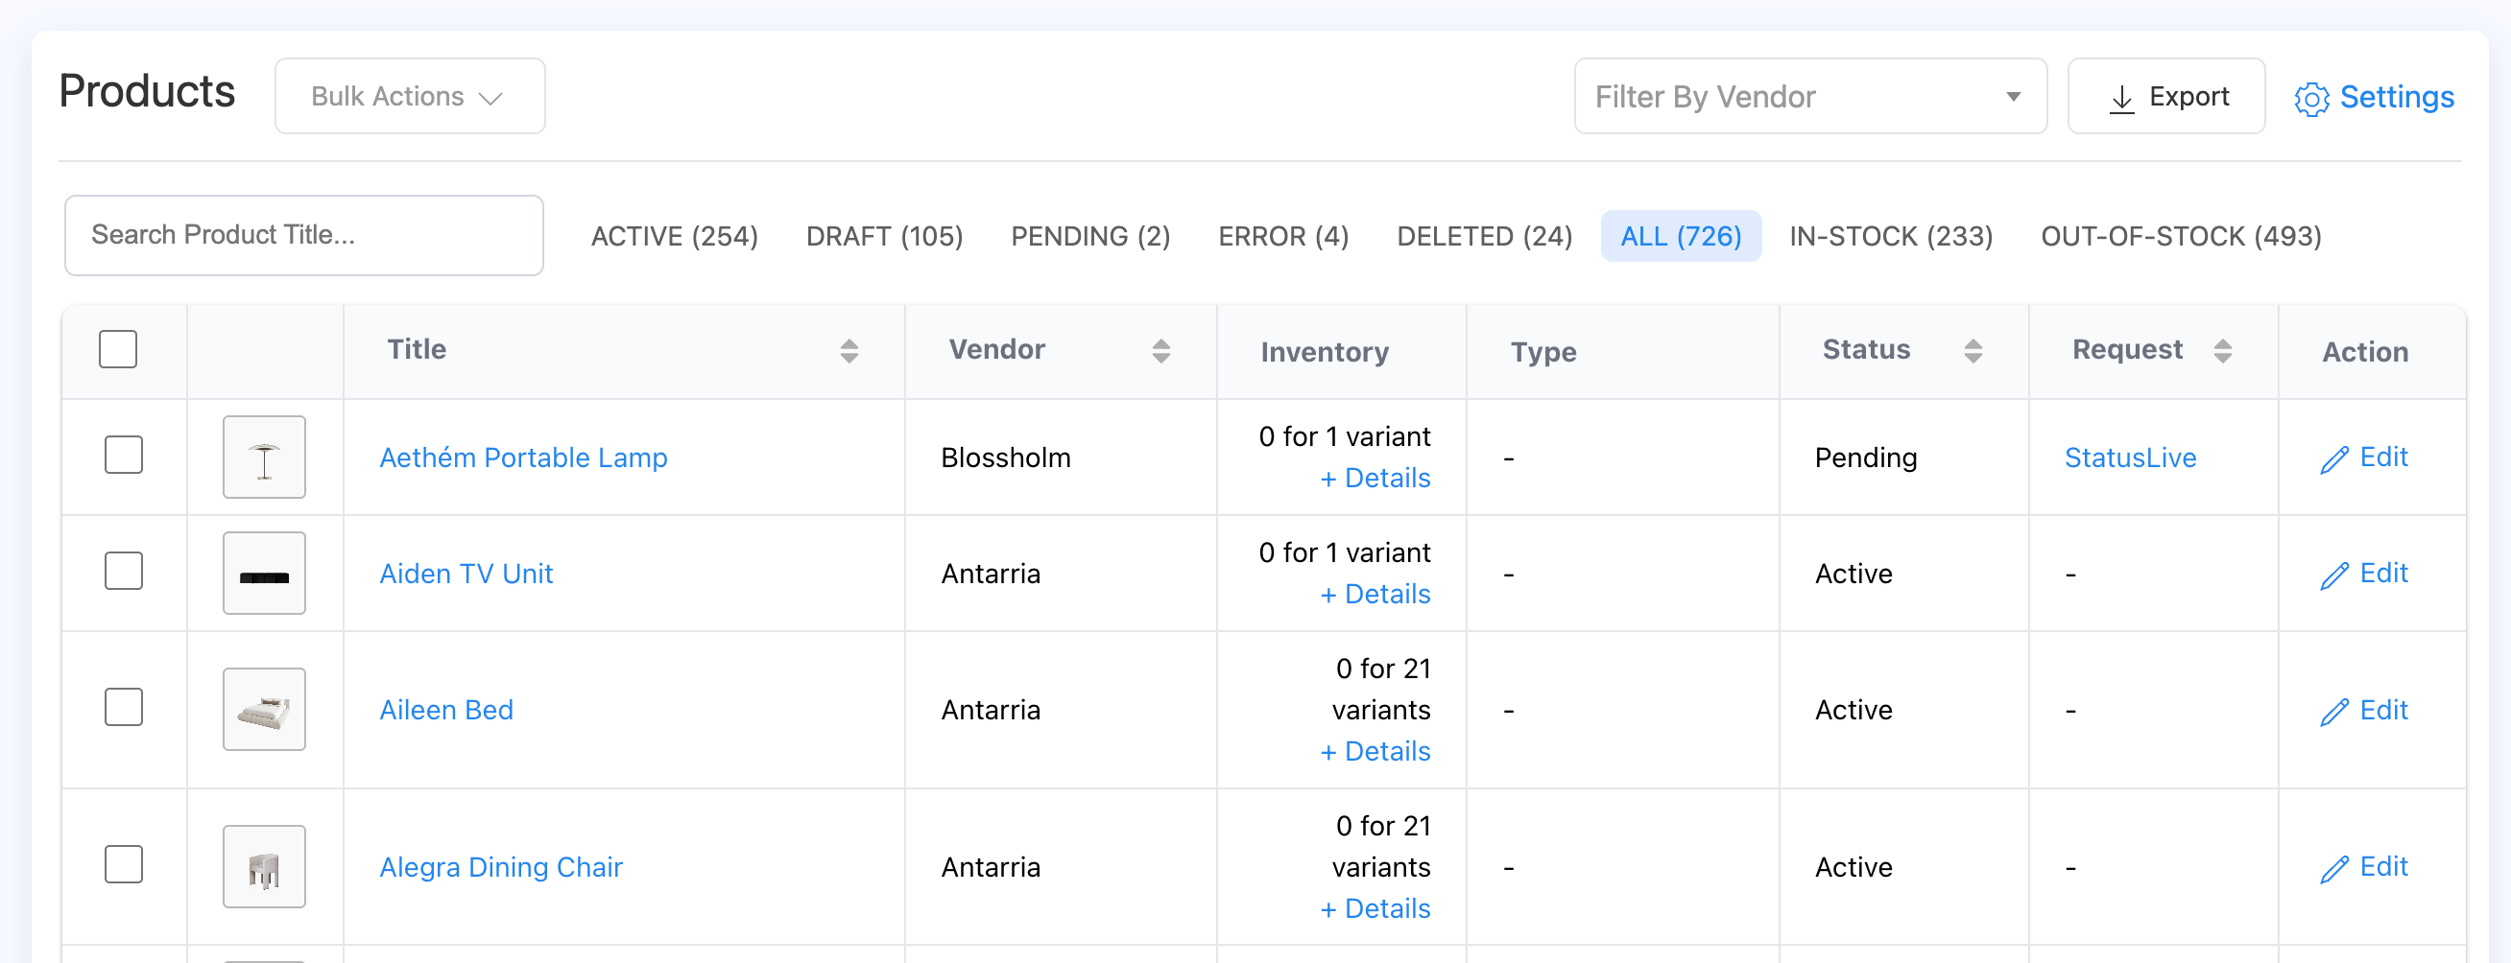Expand inventory Details for Aethém Portable Lamp
Viewport: 2511px width, 963px height.
coord(1375,478)
